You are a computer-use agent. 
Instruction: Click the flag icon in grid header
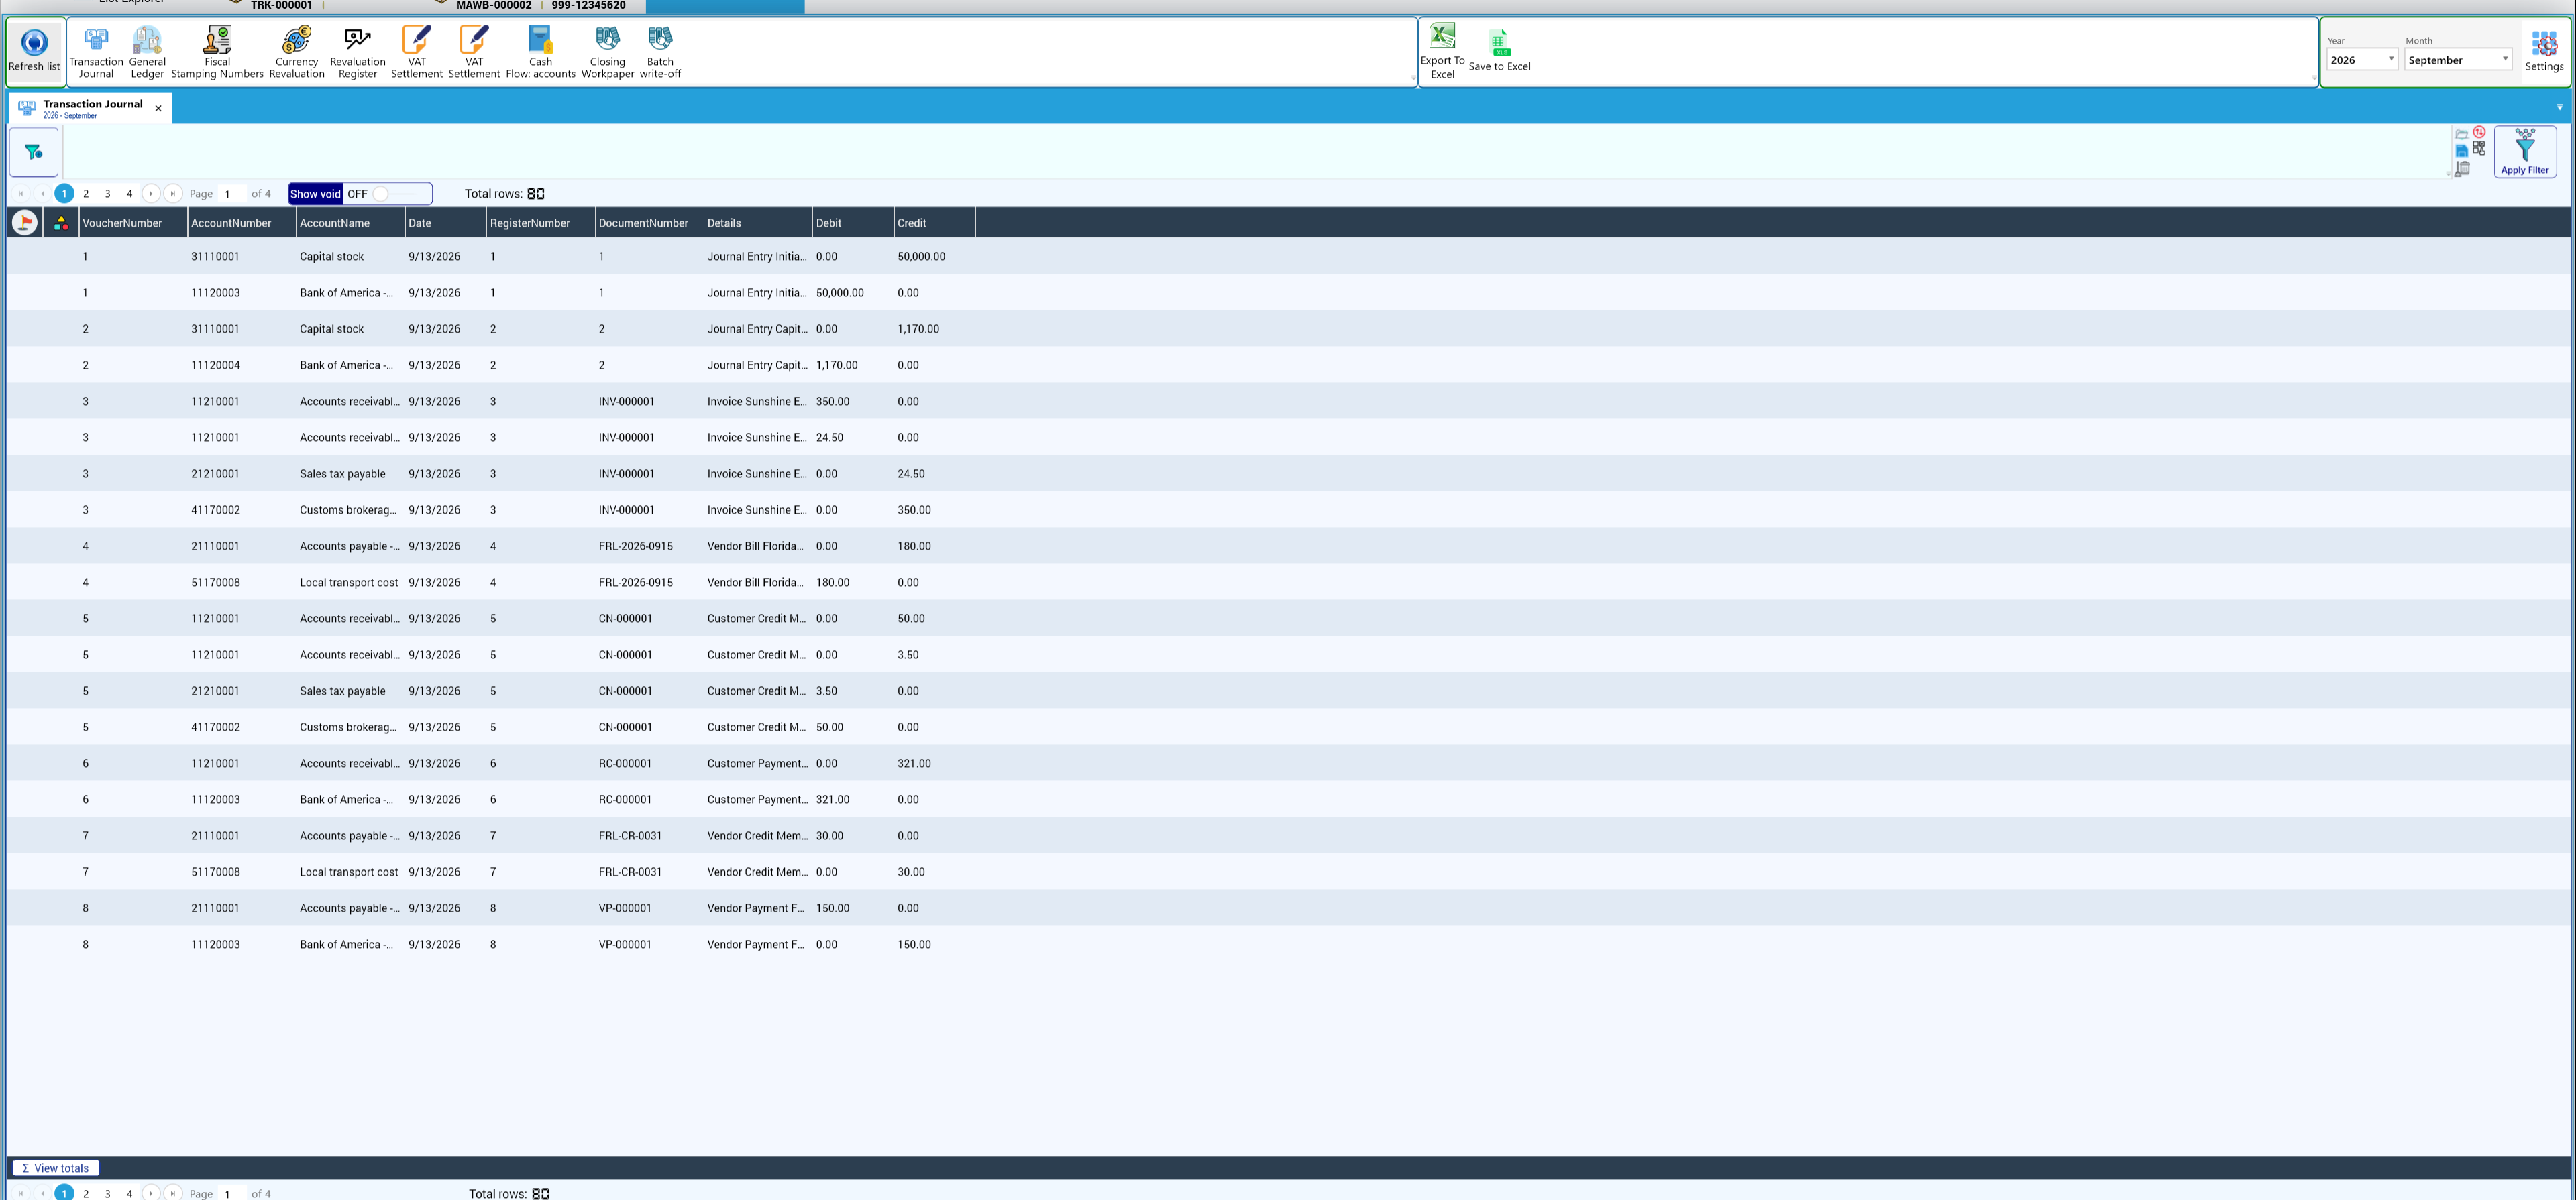coord(24,223)
